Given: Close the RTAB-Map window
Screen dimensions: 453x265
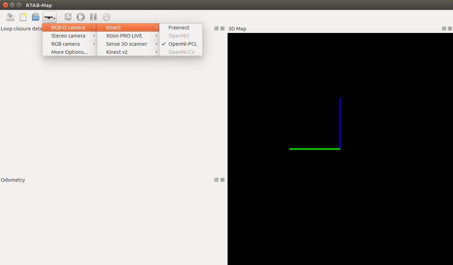Looking at the screenshot, I should tap(5, 5).
